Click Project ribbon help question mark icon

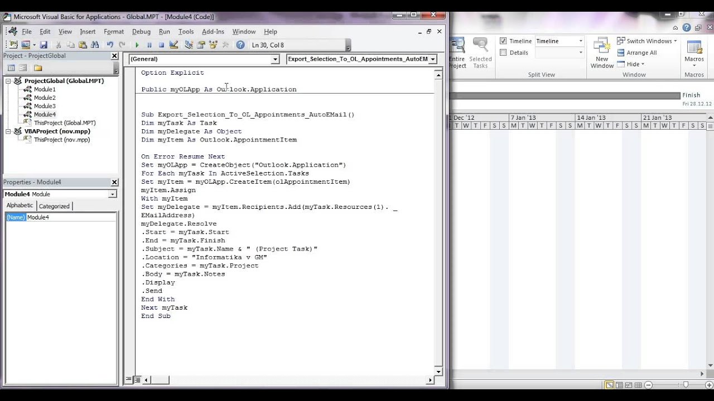pyautogui.click(x=687, y=27)
